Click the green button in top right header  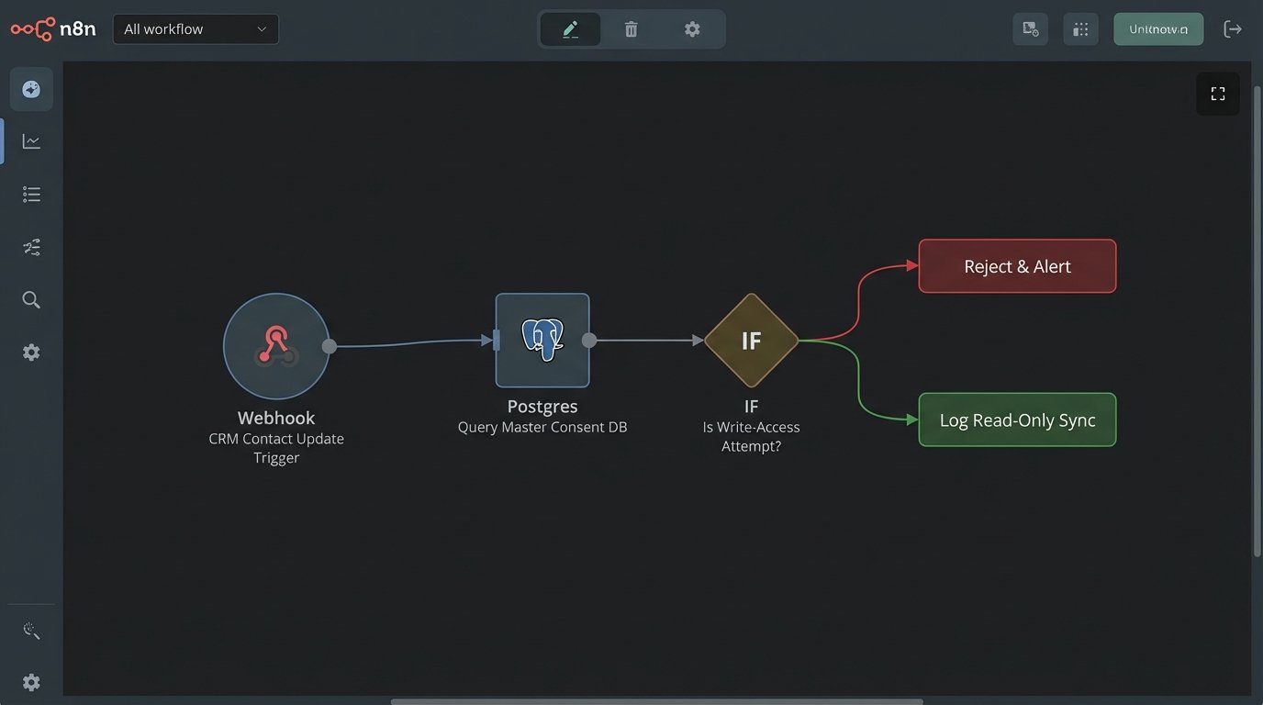tap(1157, 29)
